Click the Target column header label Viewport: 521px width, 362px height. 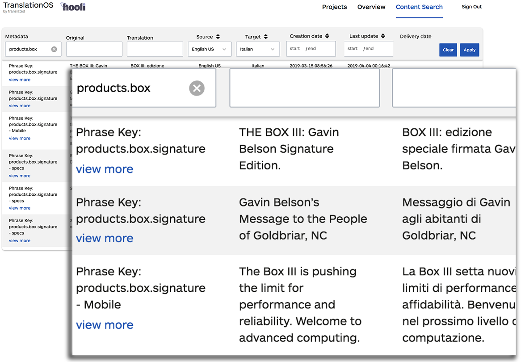pos(253,37)
